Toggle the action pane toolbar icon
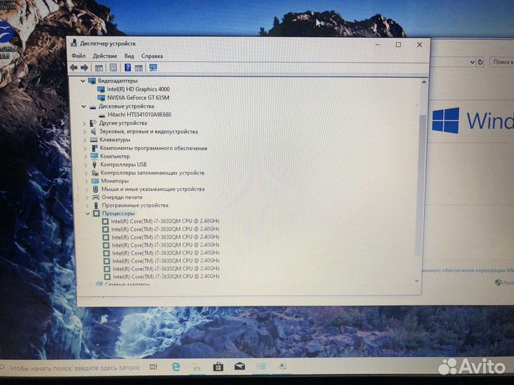 pos(138,68)
